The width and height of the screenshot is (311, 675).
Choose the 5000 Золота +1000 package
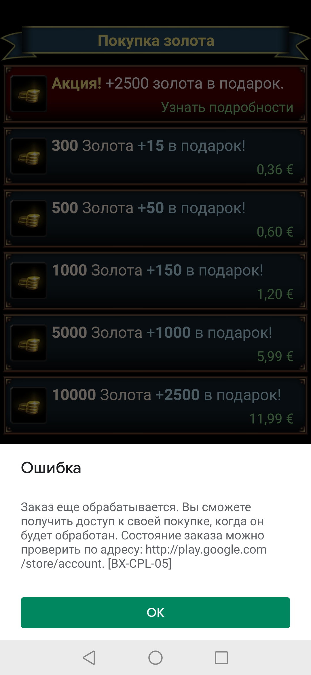click(x=155, y=343)
